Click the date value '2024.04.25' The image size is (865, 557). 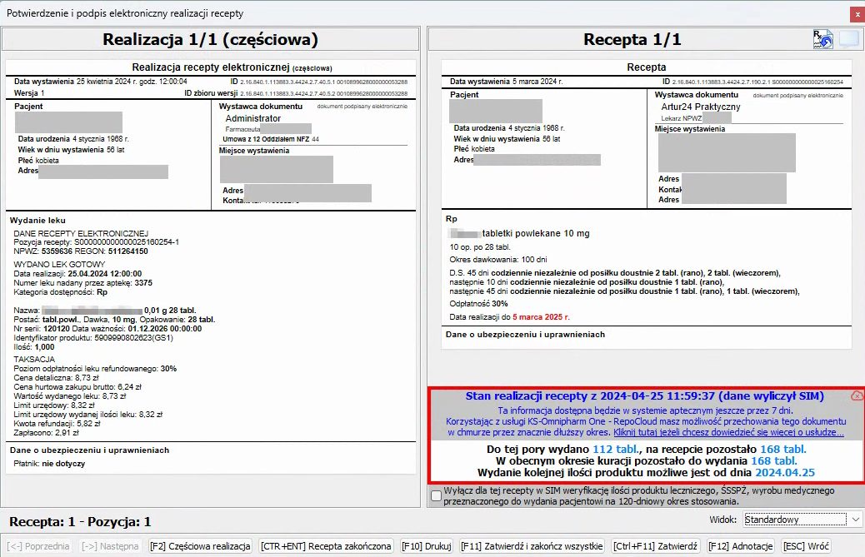784,472
